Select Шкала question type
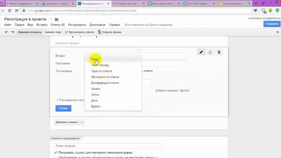 [x=113, y=89]
